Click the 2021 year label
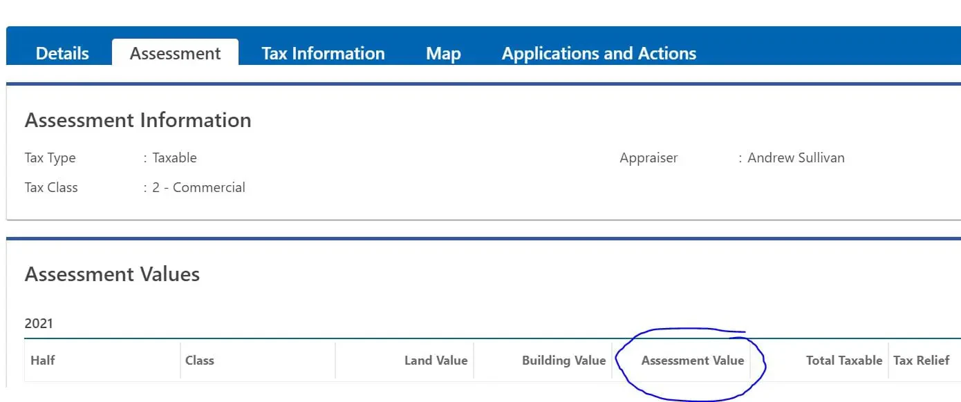This screenshot has height=402, width=961. (39, 323)
